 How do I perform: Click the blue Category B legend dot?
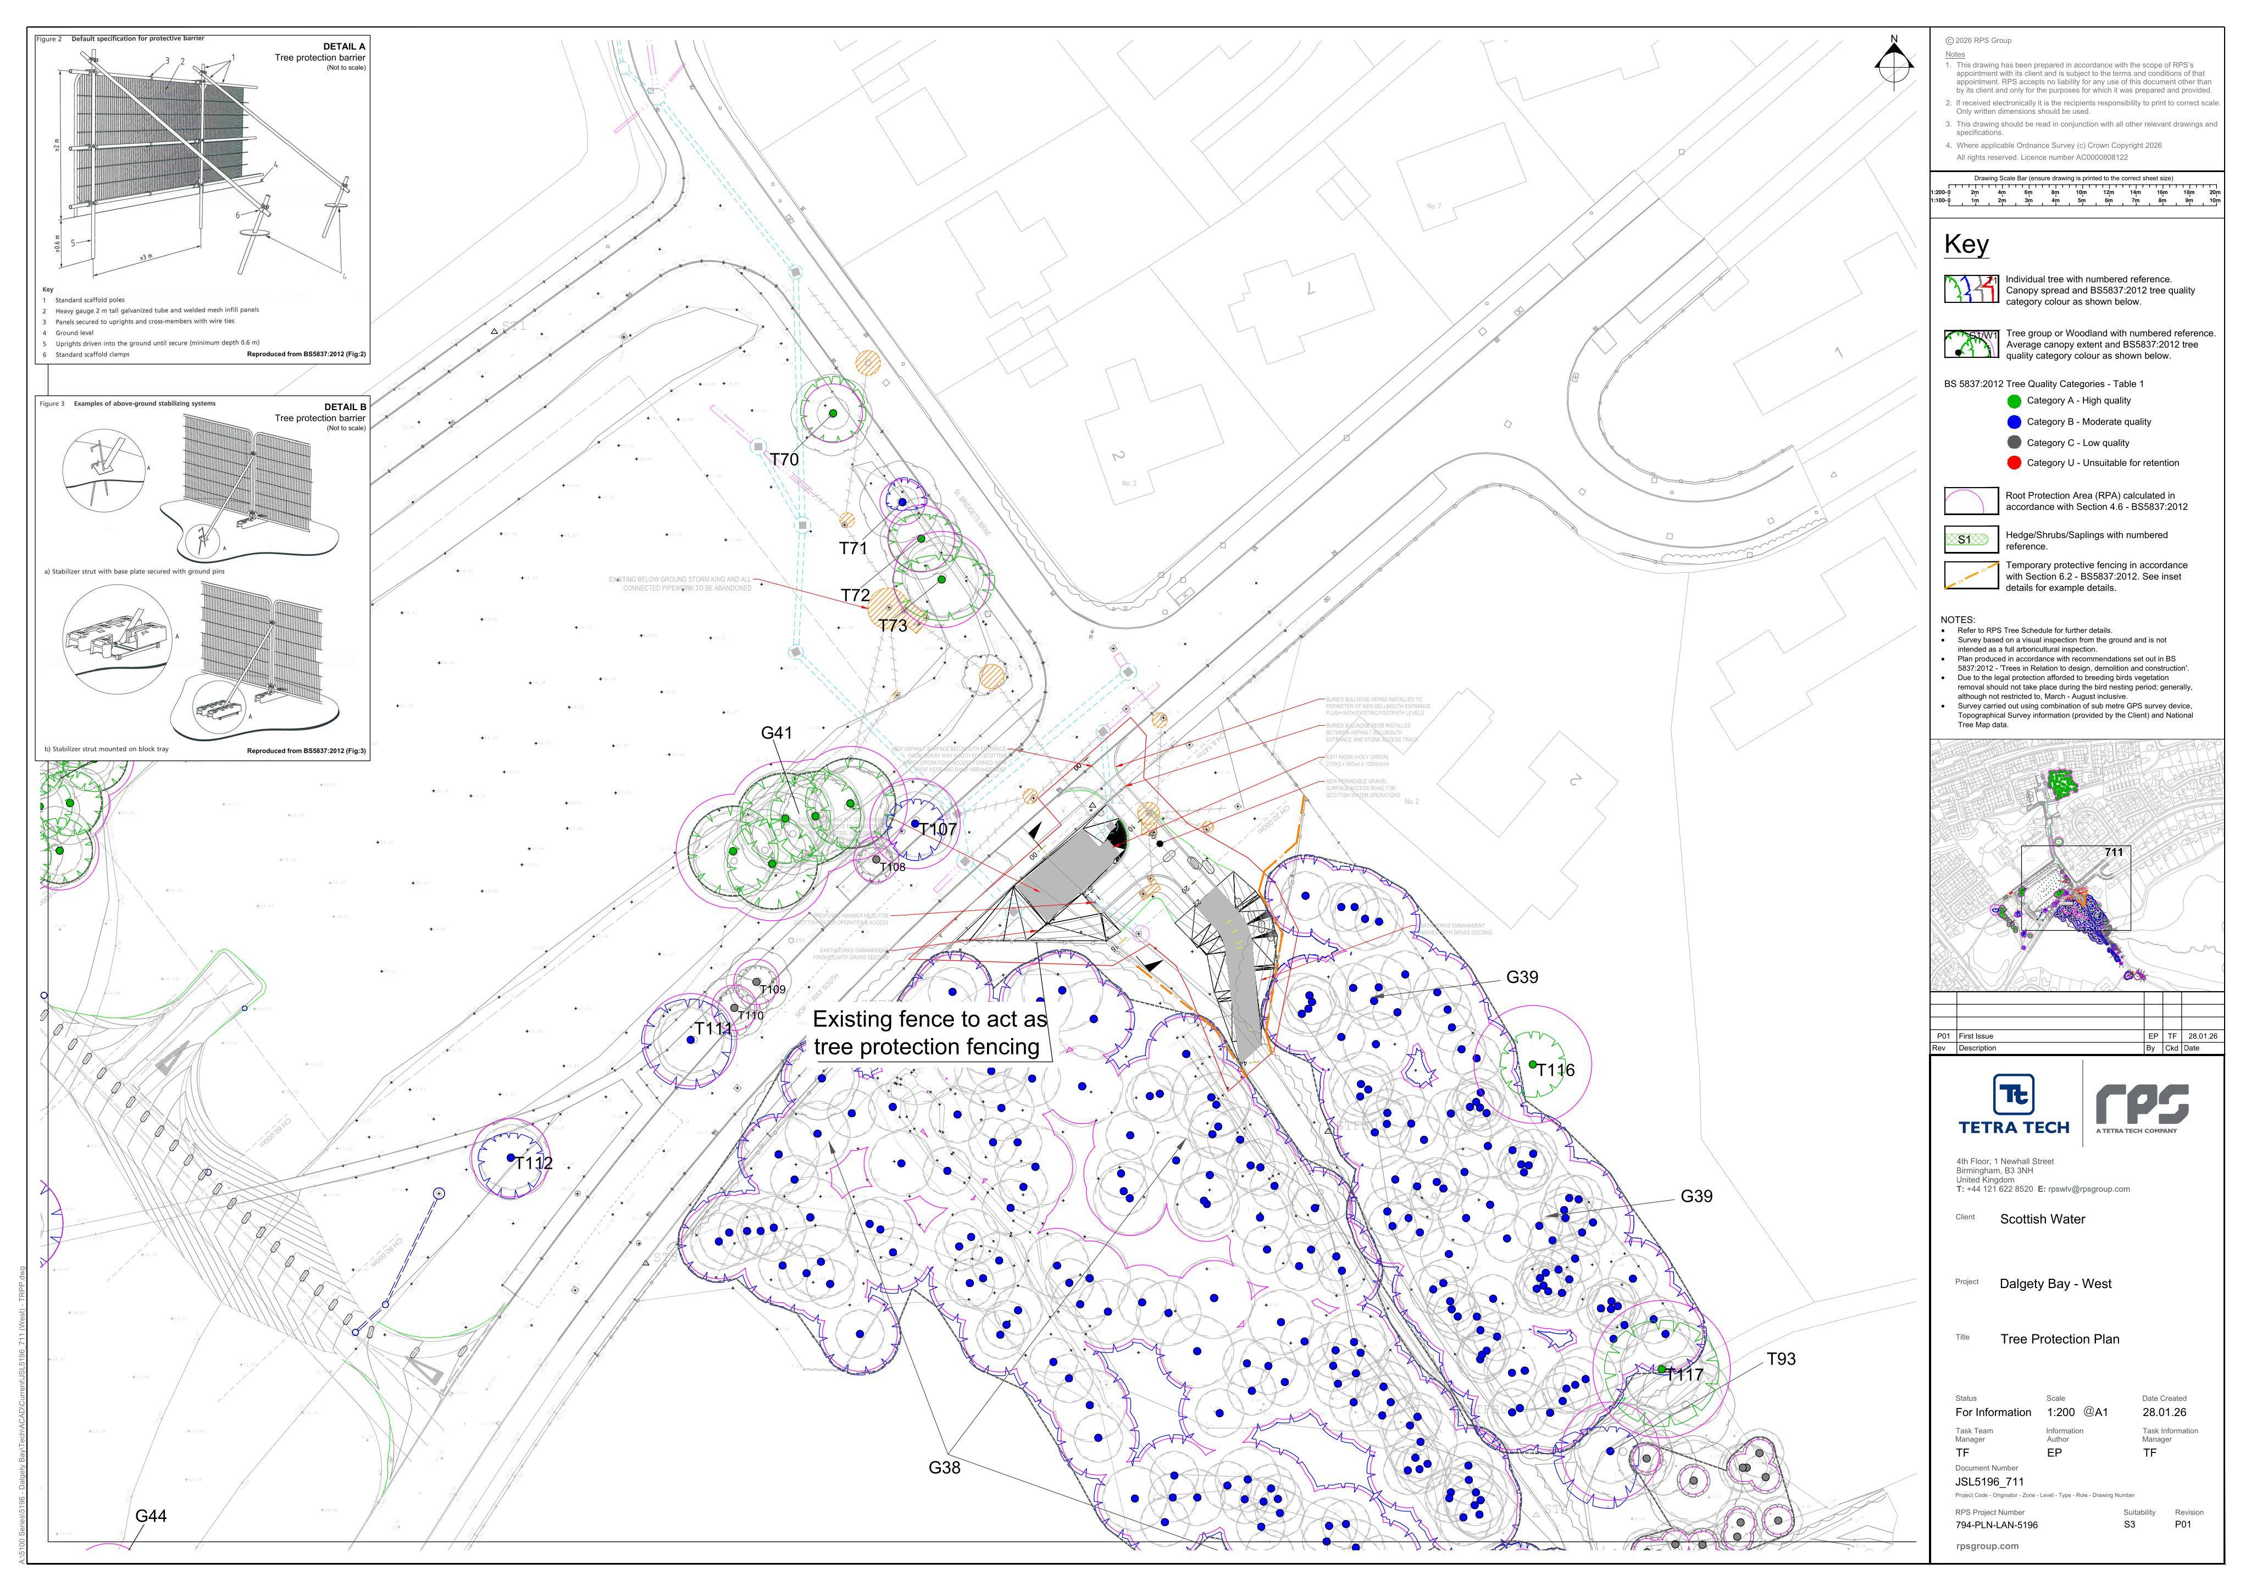2014,422
